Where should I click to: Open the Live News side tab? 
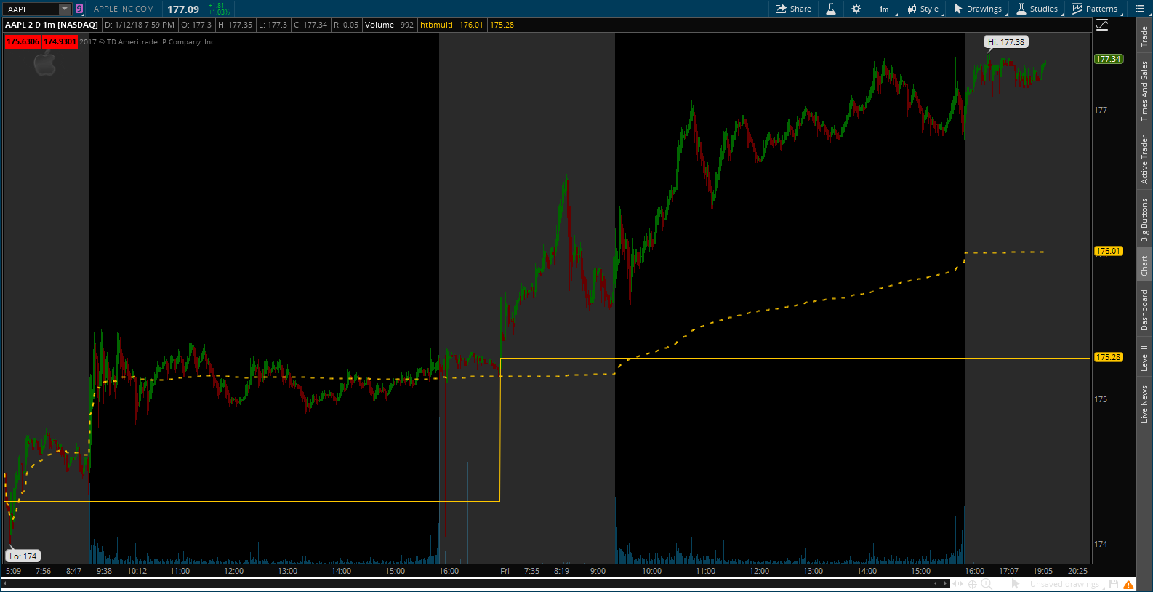(1144, 404)
